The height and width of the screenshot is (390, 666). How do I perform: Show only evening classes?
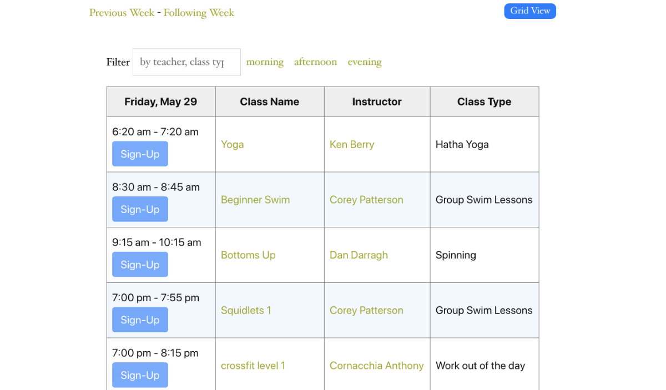[365, 62]
